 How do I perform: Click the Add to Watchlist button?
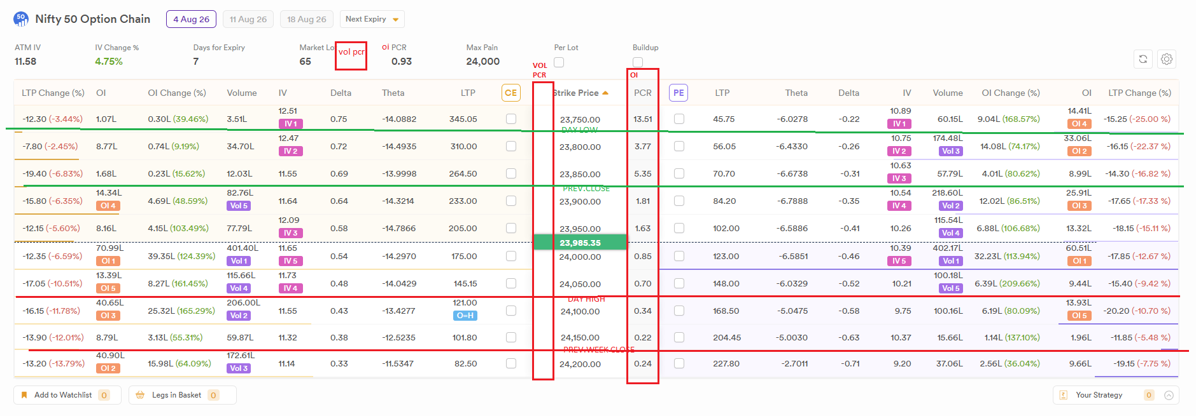pyautogui.click(x=62, y=395)
